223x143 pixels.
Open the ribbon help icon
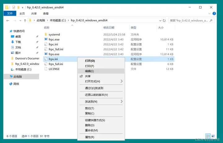point(214,14)
